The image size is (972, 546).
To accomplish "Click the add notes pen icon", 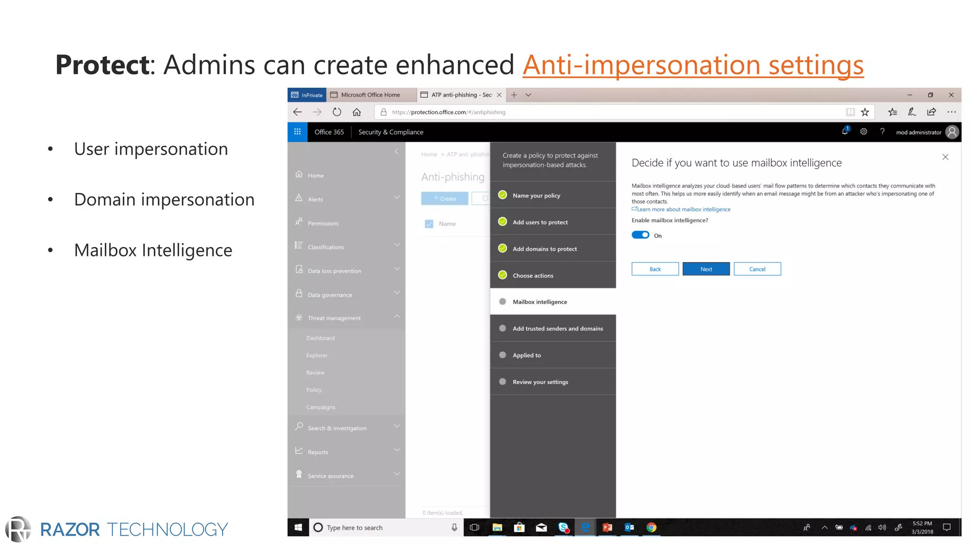I will [x=912, y=112].
